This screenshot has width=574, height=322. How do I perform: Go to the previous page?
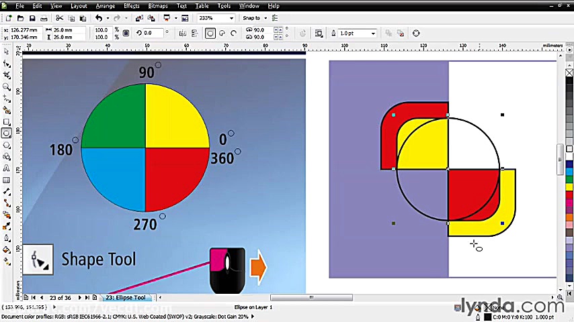42,297
